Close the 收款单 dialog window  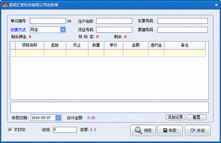[x=216, y=5]
